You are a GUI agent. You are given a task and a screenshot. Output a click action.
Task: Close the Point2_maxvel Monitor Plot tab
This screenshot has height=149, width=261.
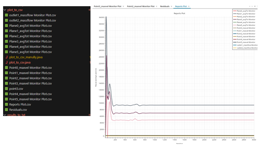(x=157, y=6)
